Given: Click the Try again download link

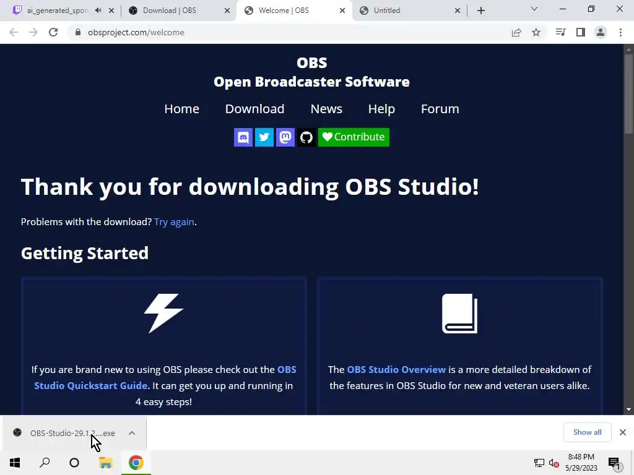Looking at the screenshot, I should (x=174, y=222).
